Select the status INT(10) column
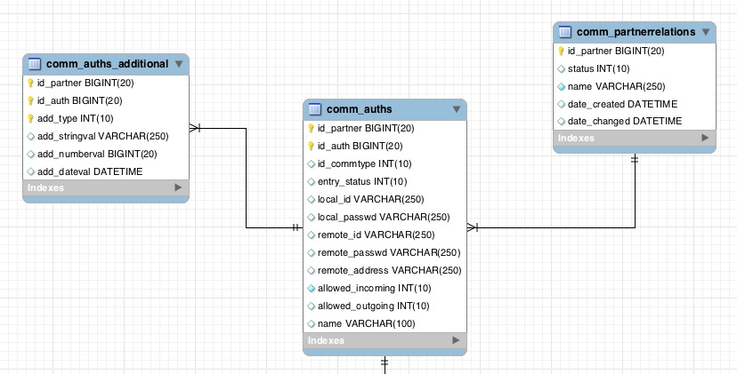This screenshot has width=737, height=374. click(599, 69)
